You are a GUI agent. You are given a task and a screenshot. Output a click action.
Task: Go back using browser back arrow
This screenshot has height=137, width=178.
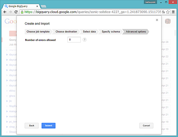pyautogui.click(x=5, y=12)
